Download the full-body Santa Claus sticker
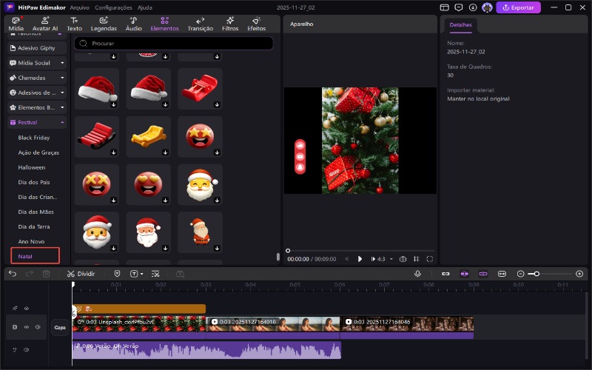The width and height of the screenshot is (592, 370). click(217, 249)
